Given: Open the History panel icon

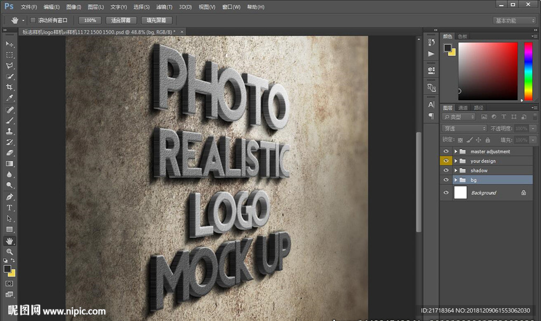Looking at the screenshot, I should [x=432, y=42].
